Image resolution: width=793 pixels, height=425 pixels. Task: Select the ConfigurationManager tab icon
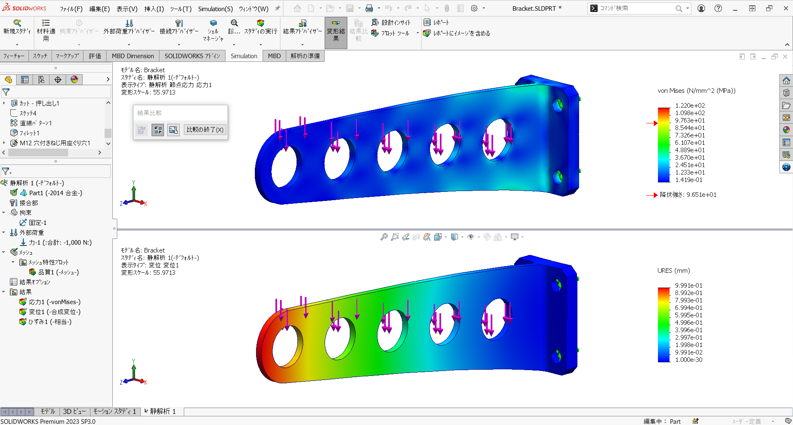click(41, 80)
